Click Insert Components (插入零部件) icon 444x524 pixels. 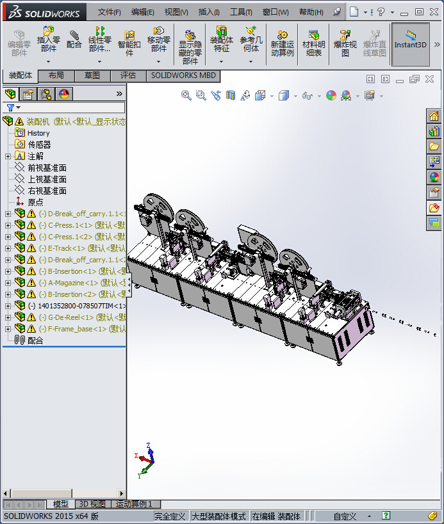[x=49, y=39]
